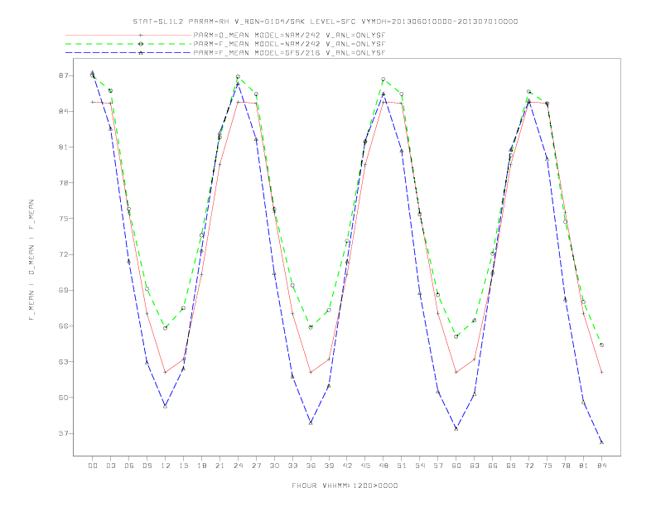Click the x-axis forecast hour label 21
Image resolution: width=656 pixels, height=507 pixels.
pos(219,466)
